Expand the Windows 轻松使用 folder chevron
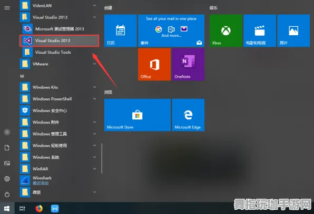The image size is (314, 214). (x=94, y=146)
